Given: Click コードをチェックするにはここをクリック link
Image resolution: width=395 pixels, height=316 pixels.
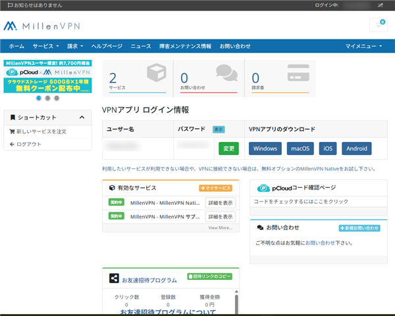Looking at the screenshot, I should click(x=301, y=202).
